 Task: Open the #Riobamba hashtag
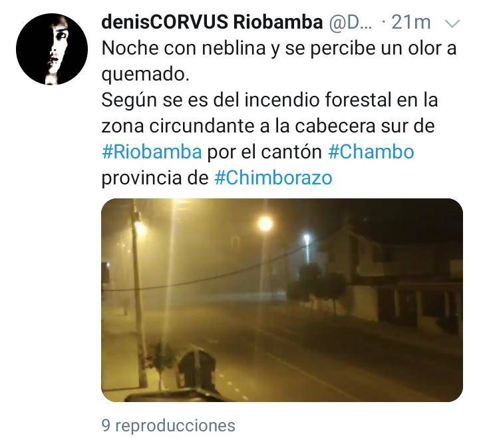point(152,152)
